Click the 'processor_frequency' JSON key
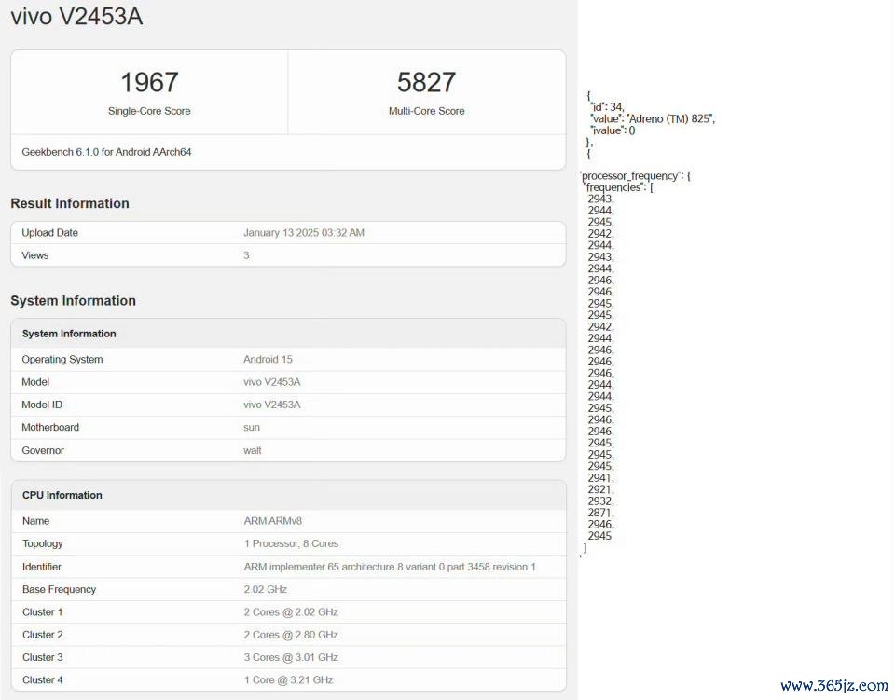 click(631, 176)
